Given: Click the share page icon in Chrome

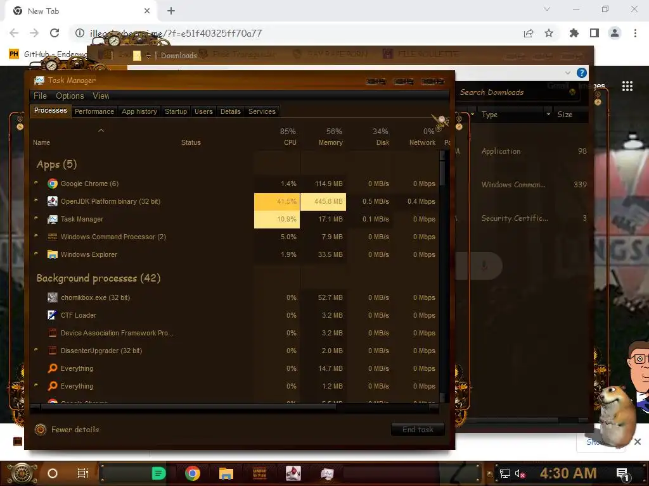Looking at the screenshot, I should 529,33.
